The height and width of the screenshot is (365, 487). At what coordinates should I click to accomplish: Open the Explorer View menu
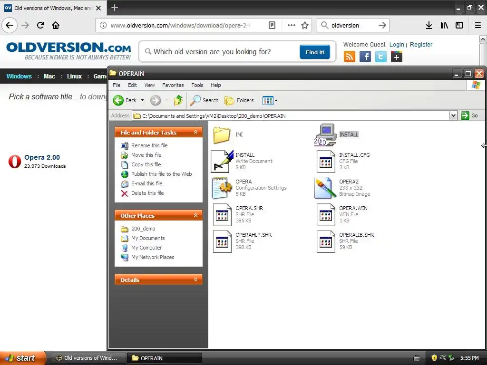pos(149,85)
